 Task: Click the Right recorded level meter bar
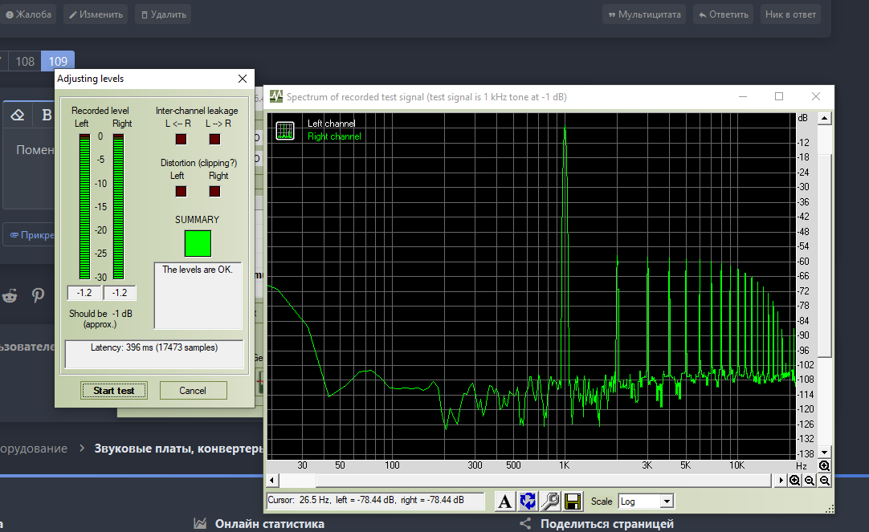(118, 207)
